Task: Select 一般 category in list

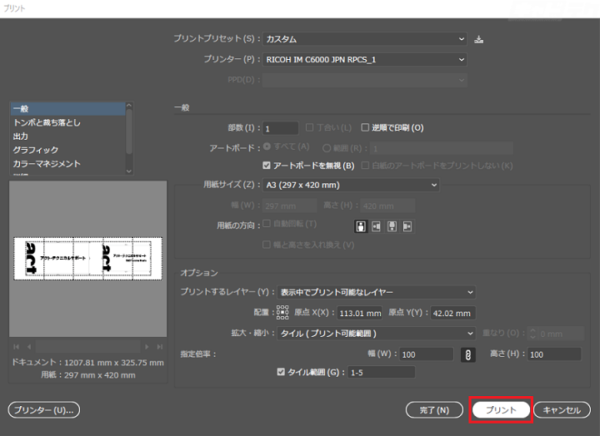Action: click(67, 109)
